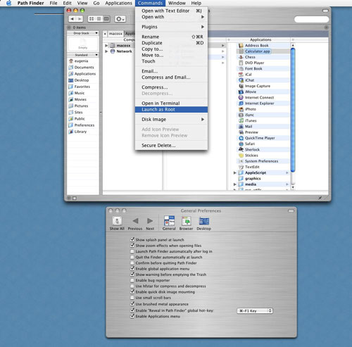
Task: Open the Go menu
Action: [96, 3]
